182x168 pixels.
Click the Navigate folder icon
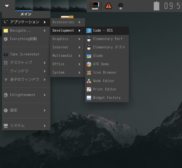coord(6,31)
